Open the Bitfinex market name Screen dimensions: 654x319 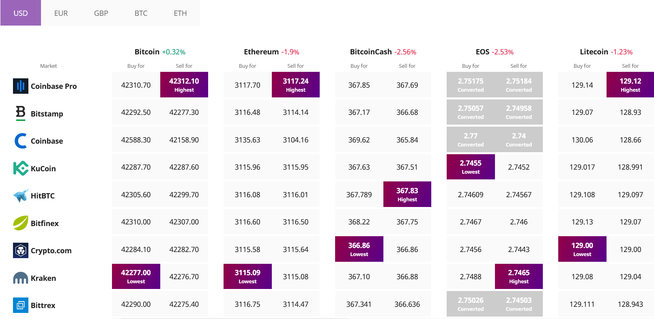point(45,223)
